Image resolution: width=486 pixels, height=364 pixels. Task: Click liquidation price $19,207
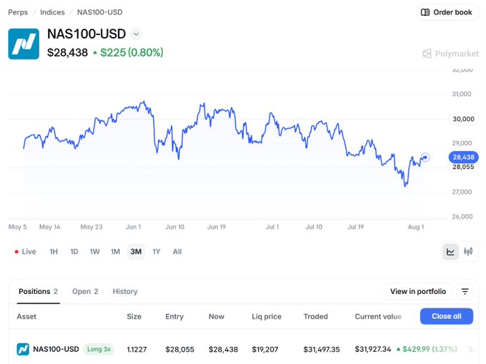coord(265,350)
